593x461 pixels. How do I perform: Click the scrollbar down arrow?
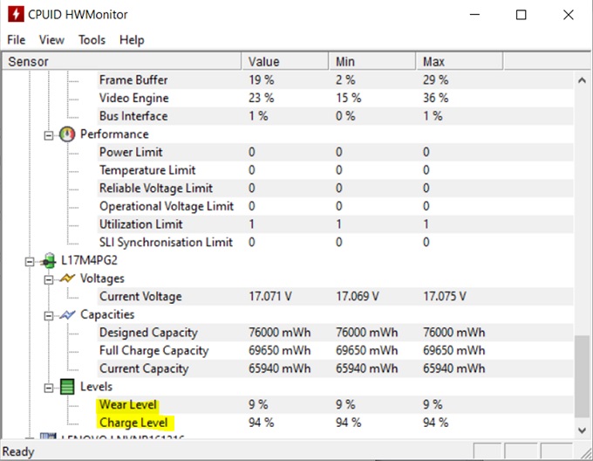click(582, 430)
